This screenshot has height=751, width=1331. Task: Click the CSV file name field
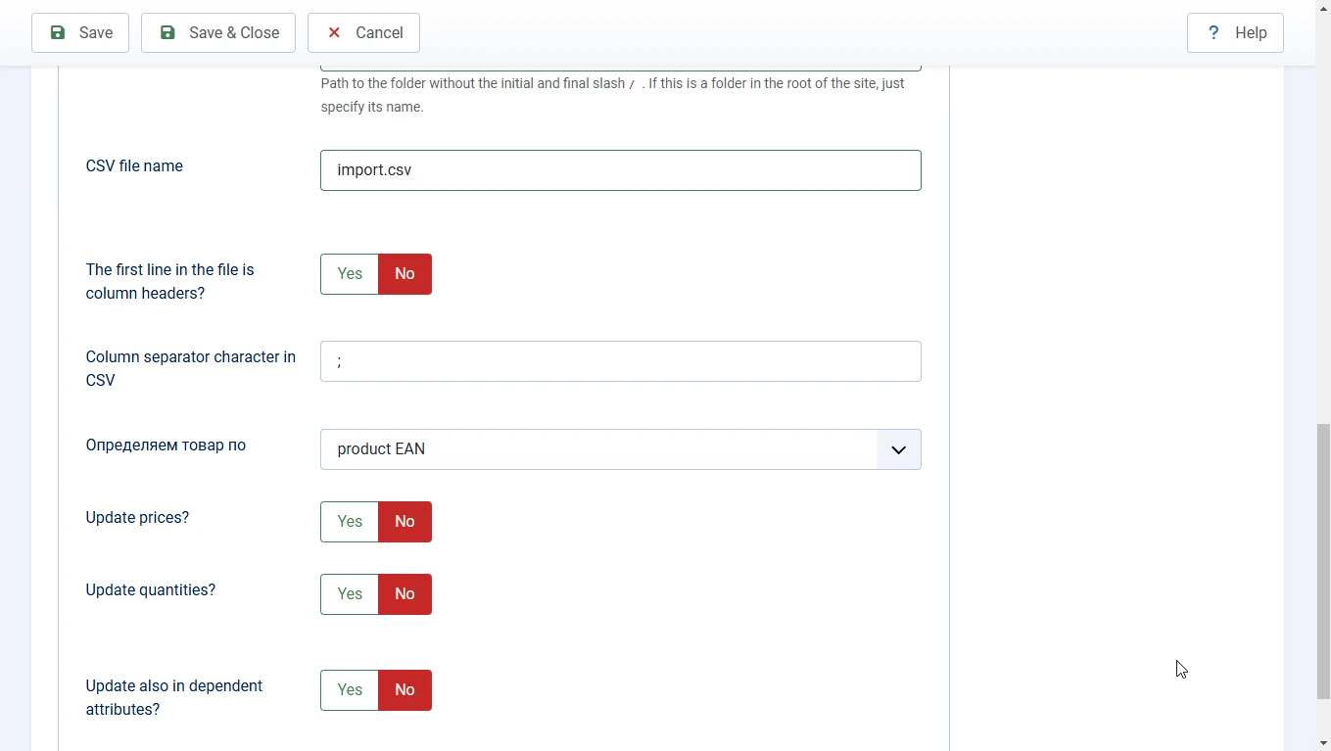[x=620, y=170]
